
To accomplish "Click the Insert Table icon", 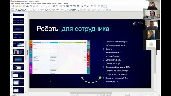I will click(78, 6).
